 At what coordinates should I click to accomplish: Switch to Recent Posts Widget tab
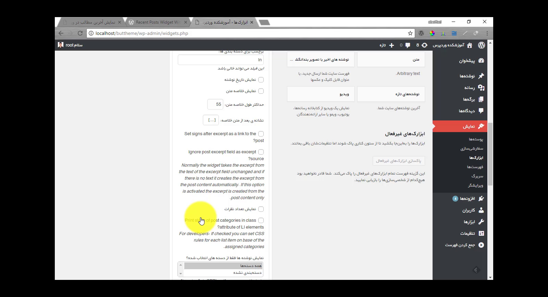(158, 22)
